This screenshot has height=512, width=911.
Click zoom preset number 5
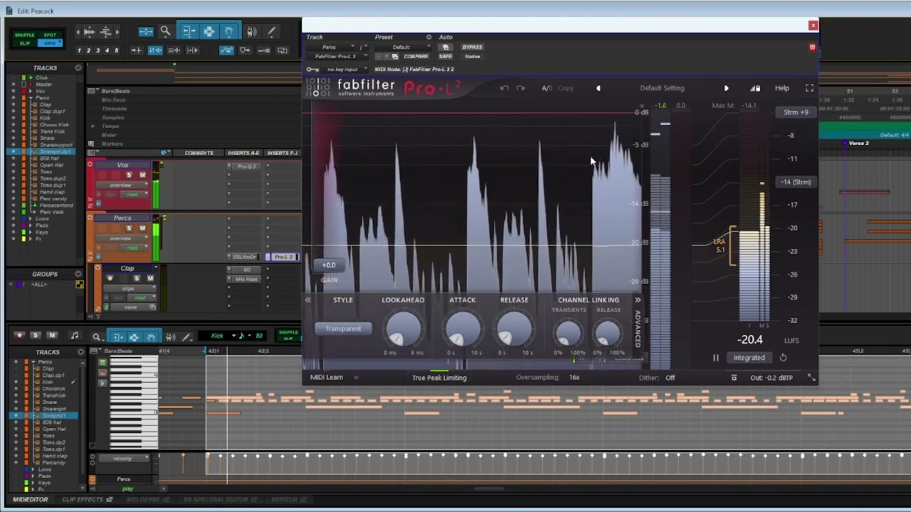coord(117,50)
